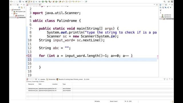The height and width of the screenshot is (103, 183).
Task: Collapse All in the Package Explorer toolbar
Action: pyautogui.click(x=19, y=7)
